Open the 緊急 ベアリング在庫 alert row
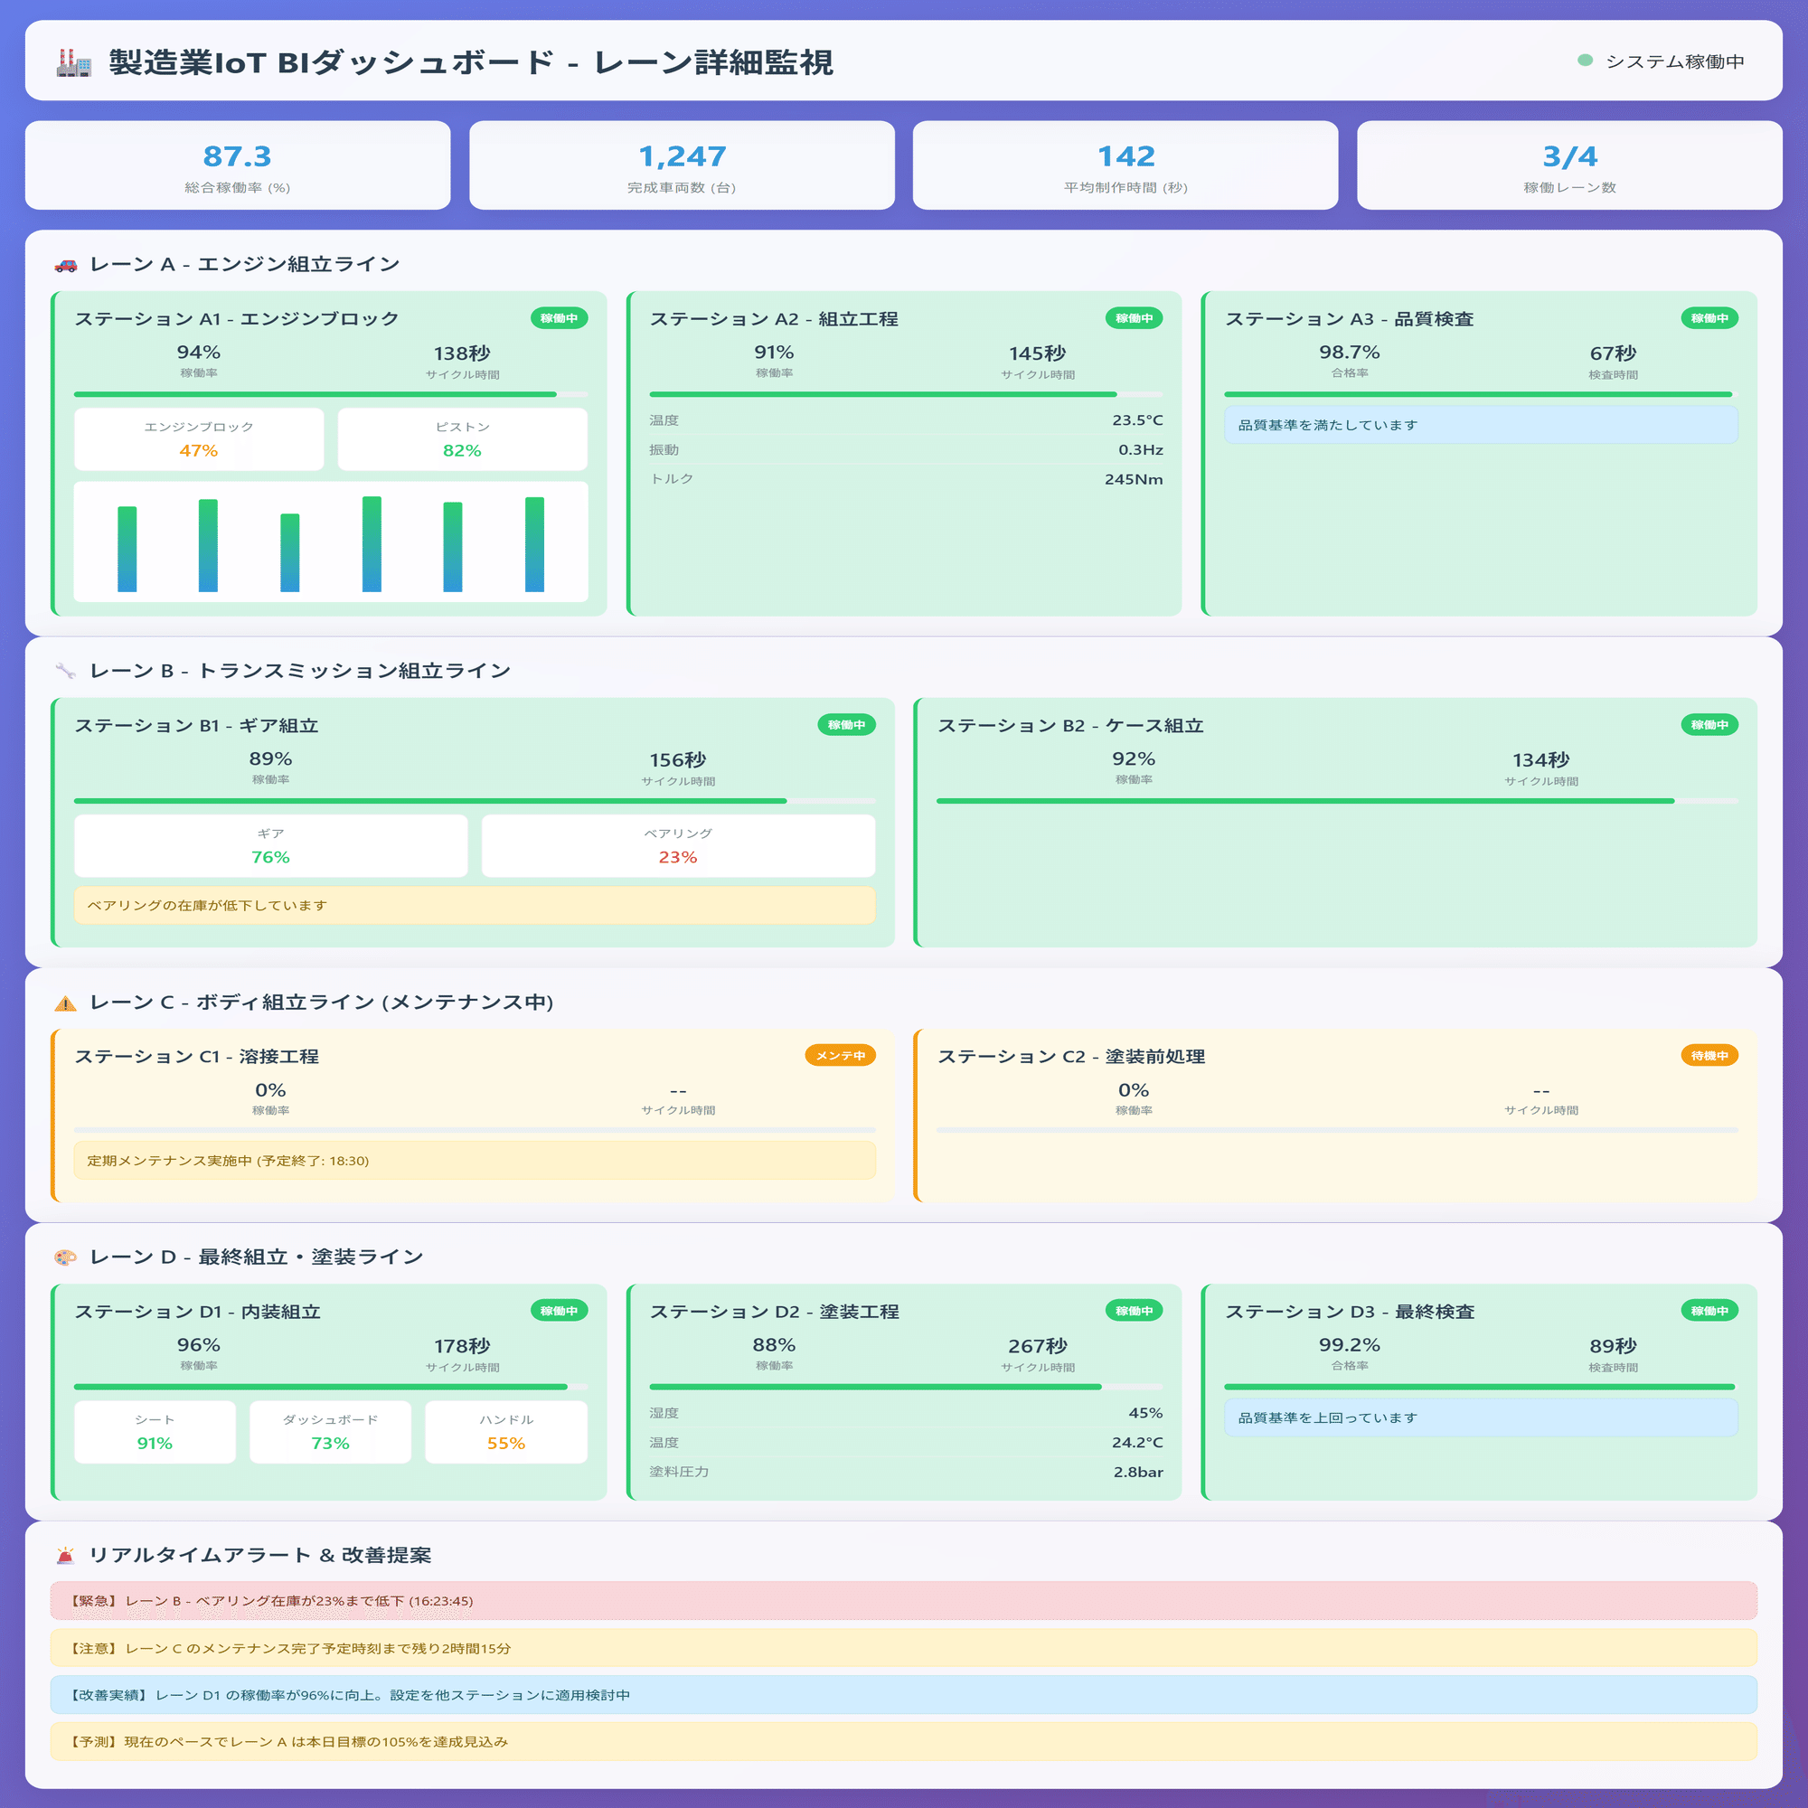 [903, 1601]
